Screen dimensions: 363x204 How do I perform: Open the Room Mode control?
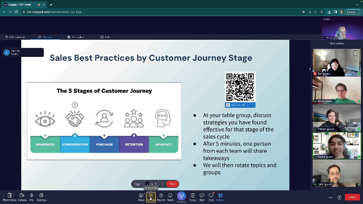[9, 196]
